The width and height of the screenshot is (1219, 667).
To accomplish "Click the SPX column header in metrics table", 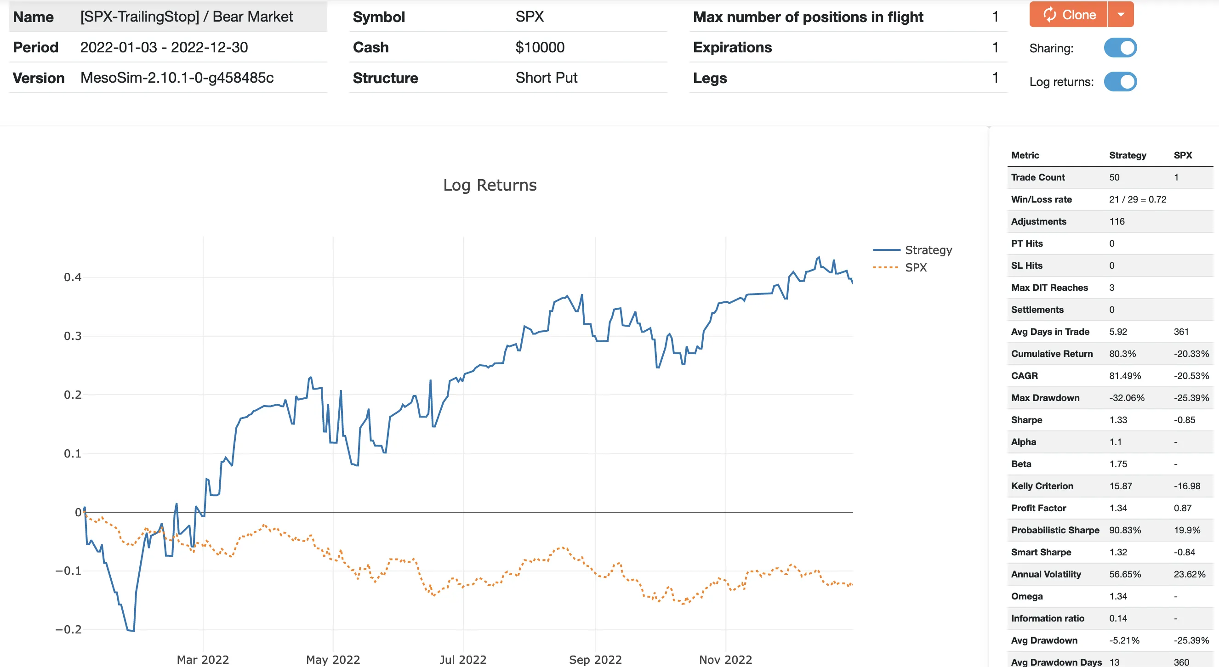I will pos(1184,155).
